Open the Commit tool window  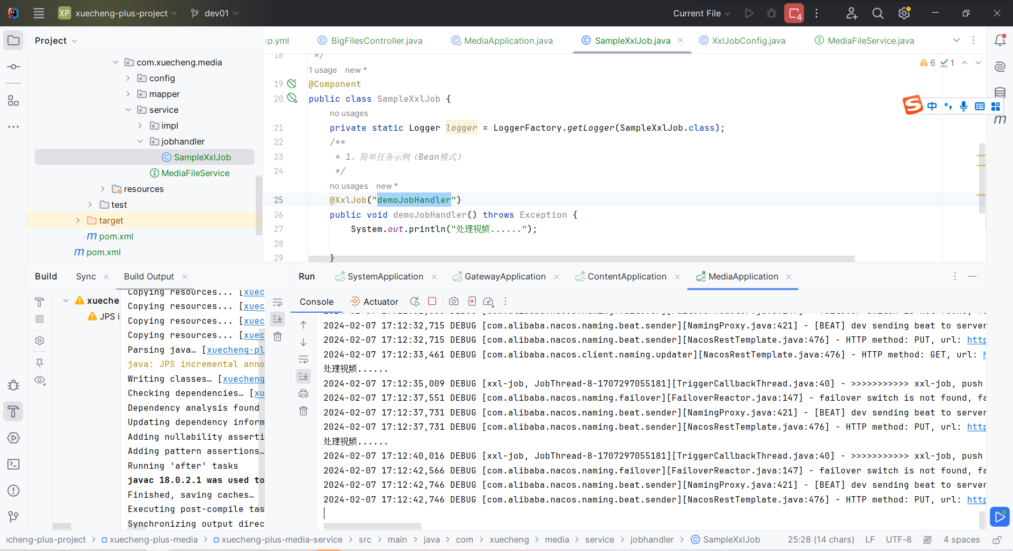click(x=14, y=67)
